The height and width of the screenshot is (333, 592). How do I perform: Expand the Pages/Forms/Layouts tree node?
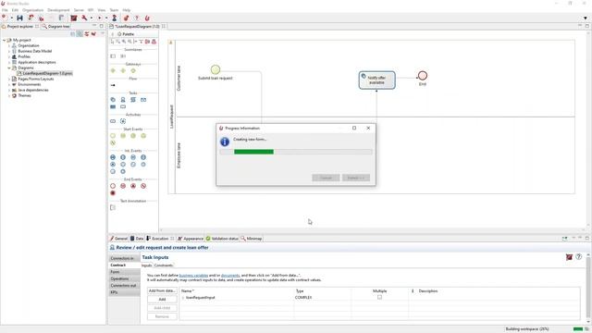click(x=9, y=79)
